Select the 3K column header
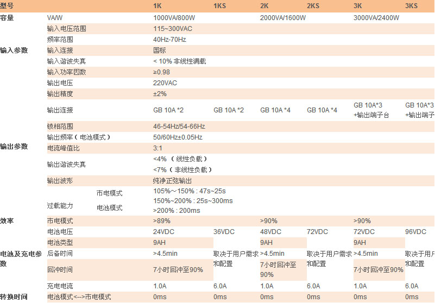The width and height of the screenshot is (435, 303). point(358,6)
